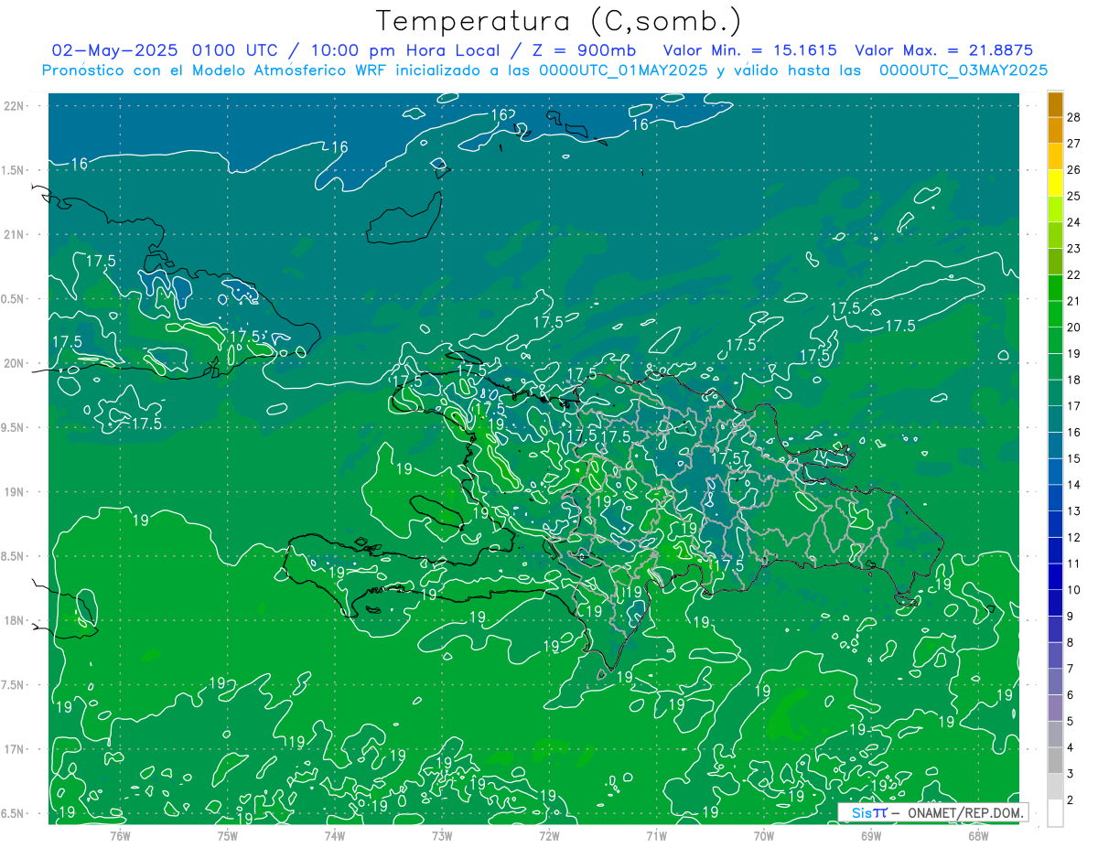
Task: Click the "SisTT - ONAMET/REP.DOM." credit box
Action: (932, 812)
